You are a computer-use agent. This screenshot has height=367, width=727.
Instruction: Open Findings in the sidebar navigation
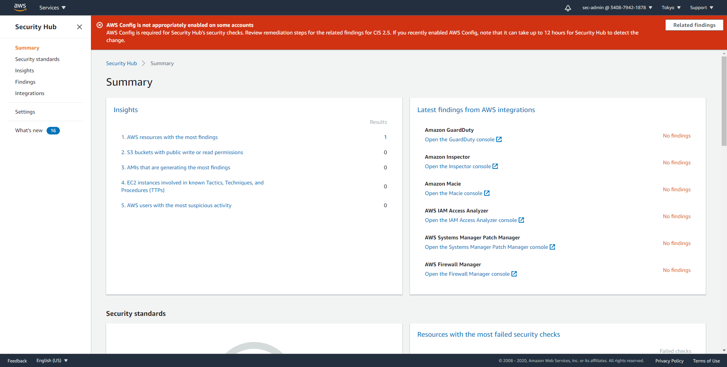(x=25, y=82)
